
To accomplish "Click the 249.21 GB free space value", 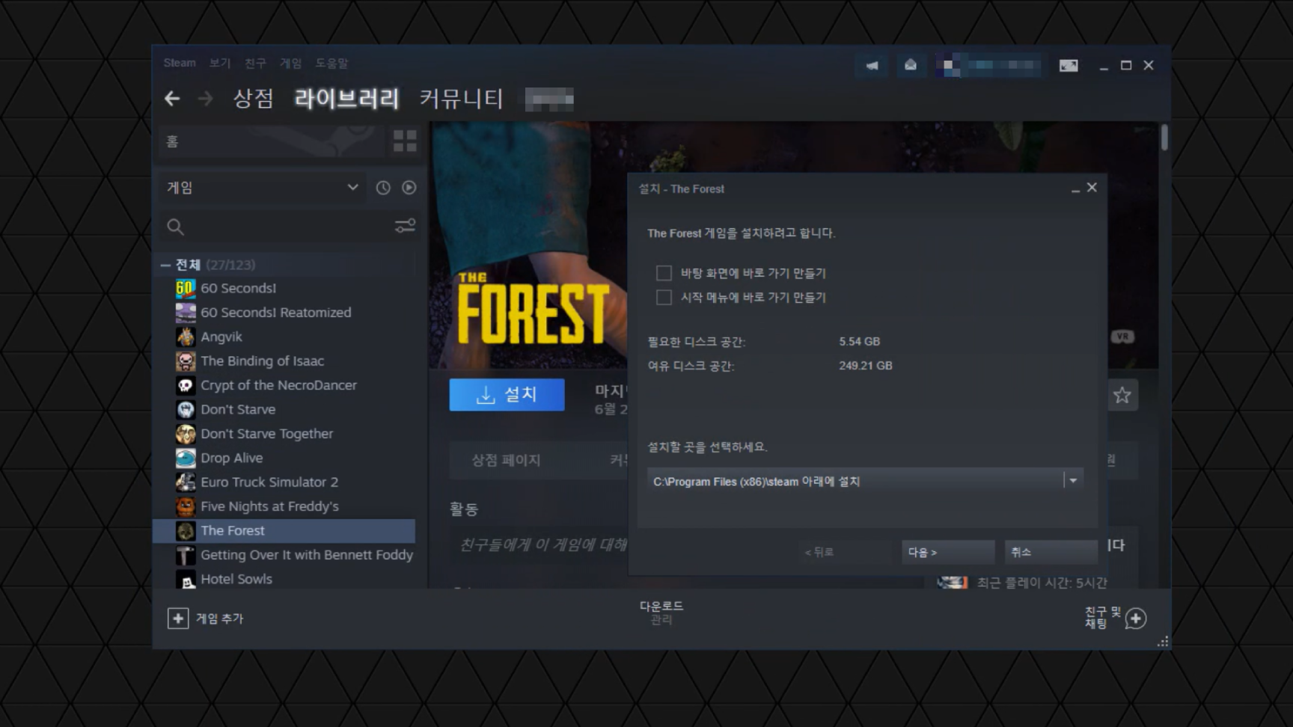I will coord(866,366).
